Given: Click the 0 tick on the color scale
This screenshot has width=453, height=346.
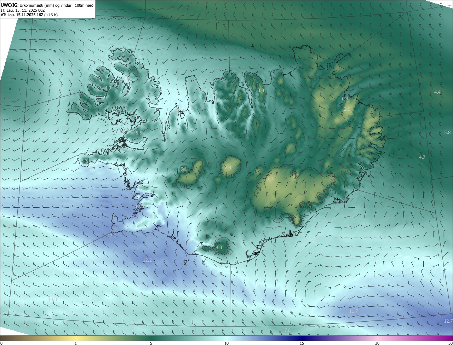Looking at the screenshot, I should tap(1, 343).
